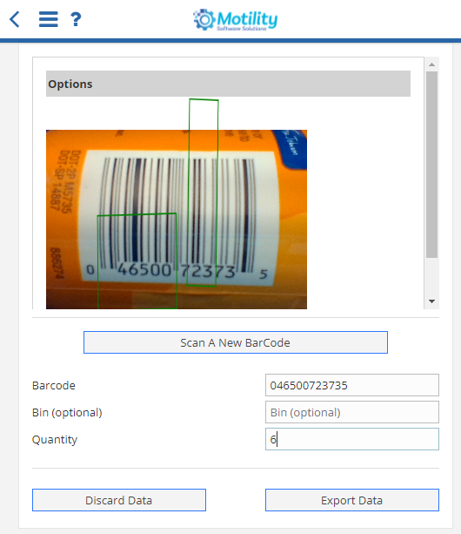Go back using the left chevron icon
The width and height of the screenshot is (461, 534).
click(15, 19)
